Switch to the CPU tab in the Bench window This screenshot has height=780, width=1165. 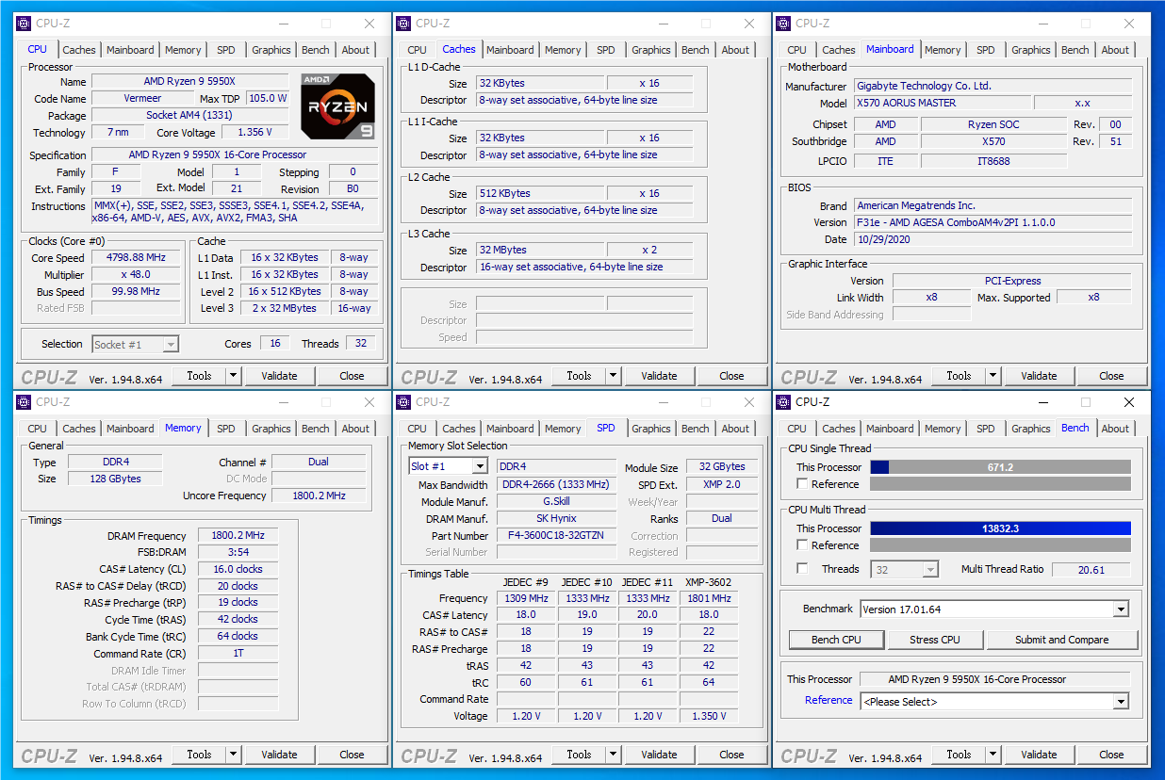point(796,429)
